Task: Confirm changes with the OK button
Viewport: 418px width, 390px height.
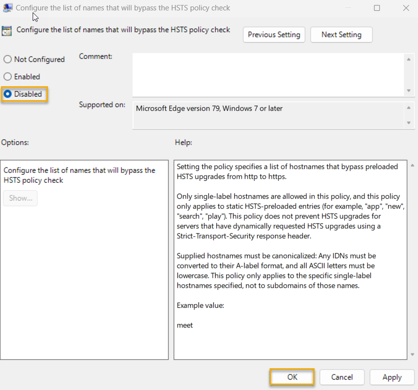Action: tap(291, 377)
